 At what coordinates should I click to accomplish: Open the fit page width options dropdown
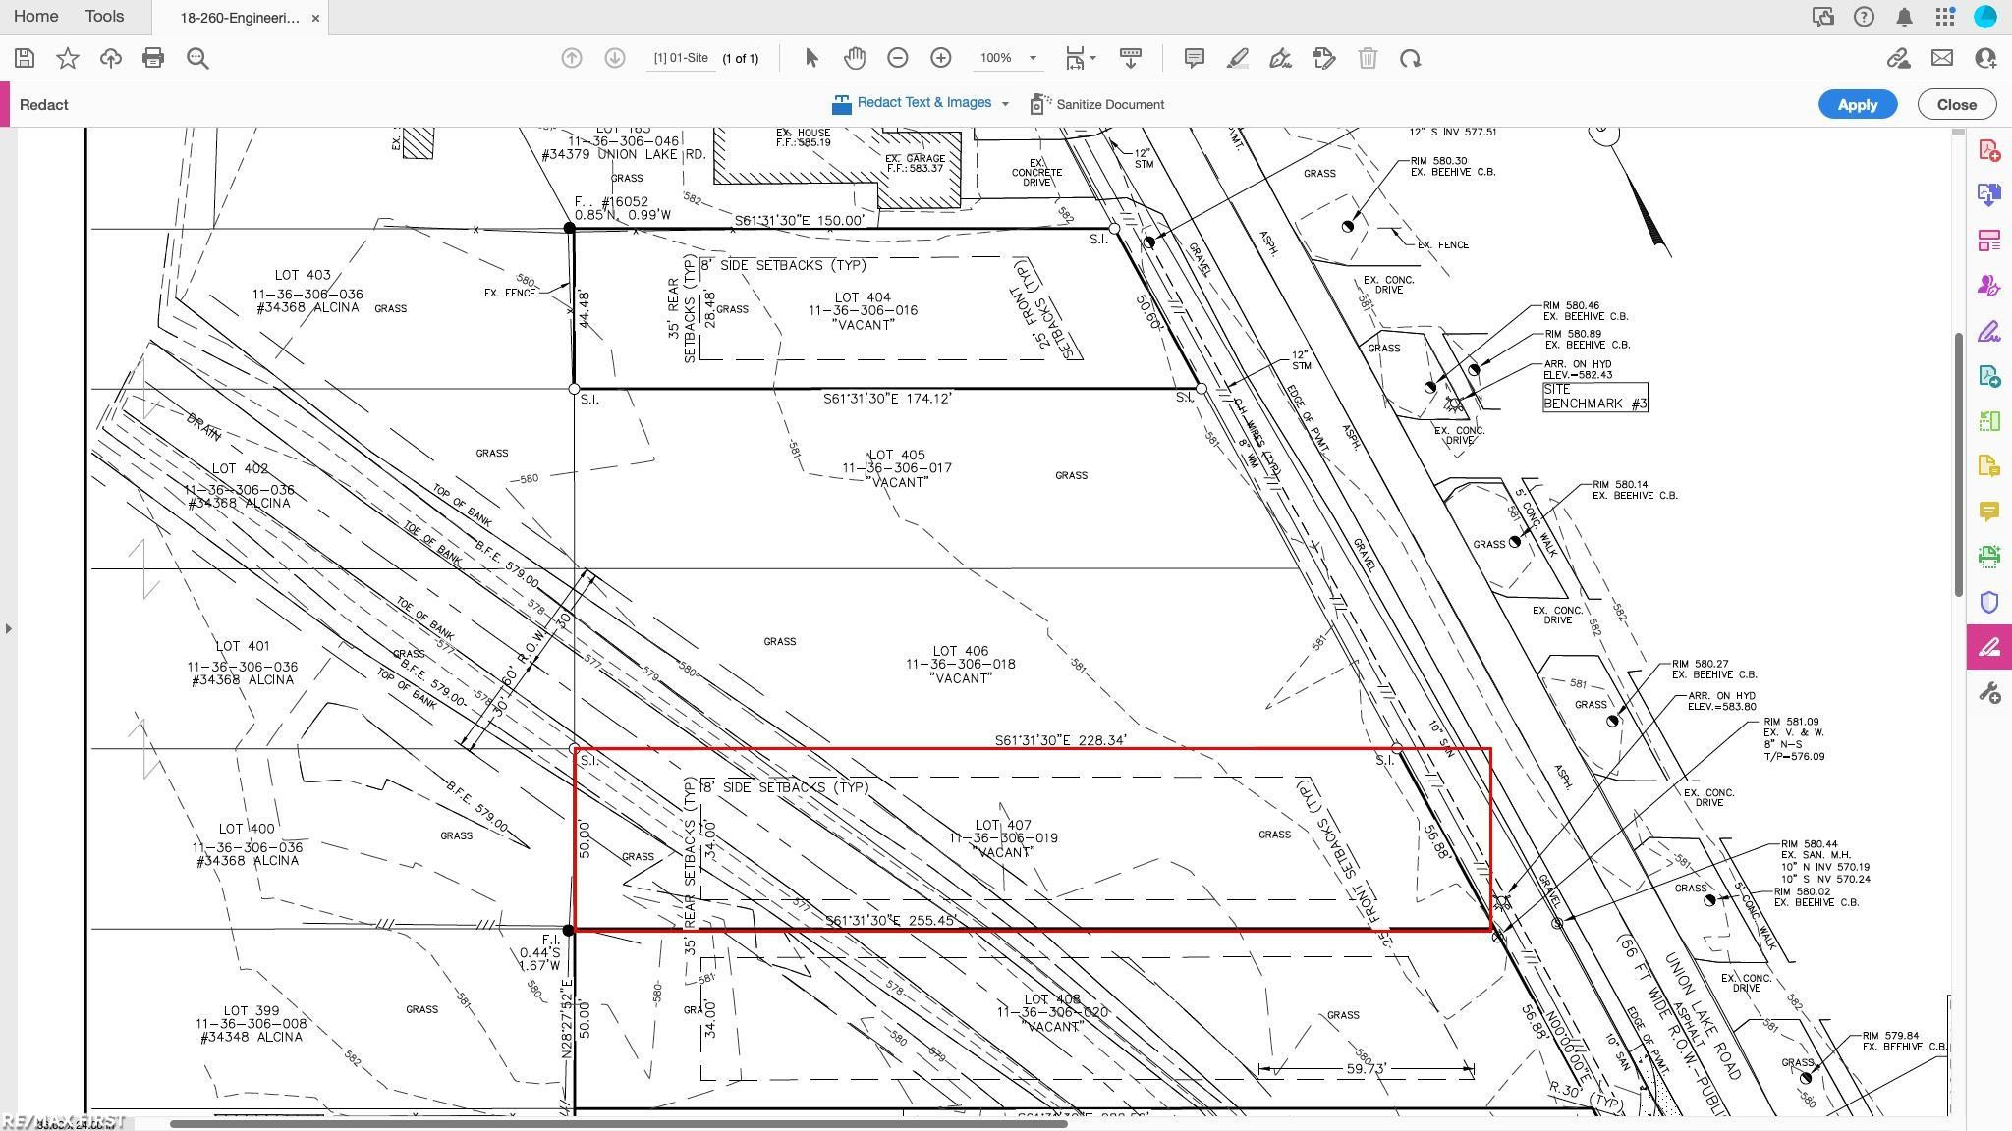coord(1092,58)
